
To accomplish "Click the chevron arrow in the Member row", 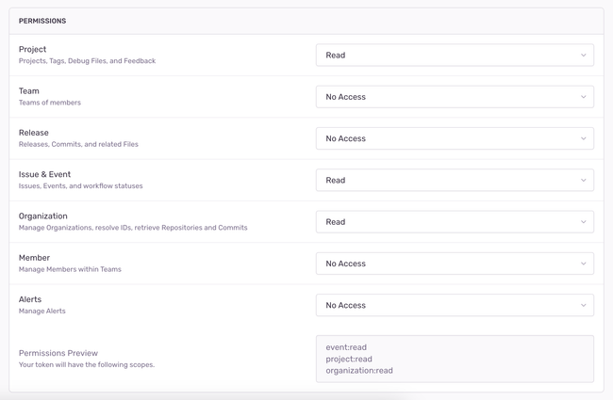I will click(584, 264).
